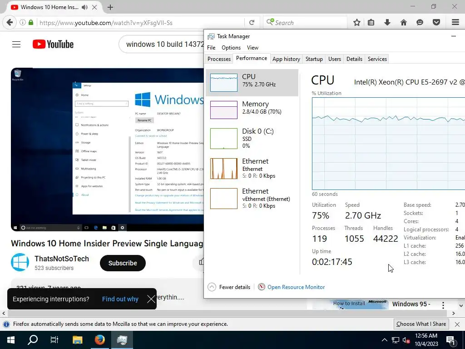Subscribe to ThatsNotSoTech channel
This screenshot has height=349, width=465.
point(123,263)
